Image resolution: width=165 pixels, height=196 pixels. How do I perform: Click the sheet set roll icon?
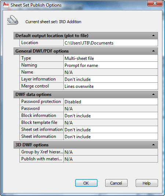point(12,20)
